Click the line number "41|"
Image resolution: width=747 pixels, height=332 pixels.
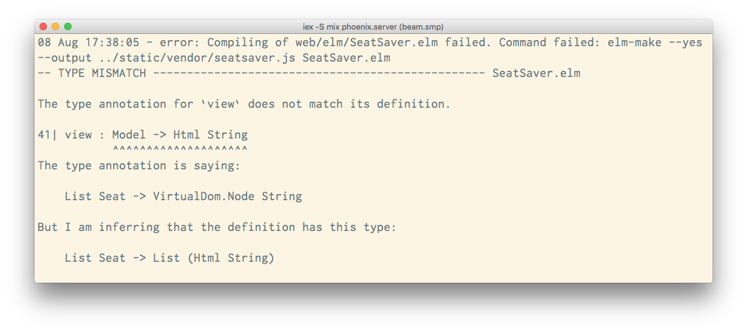[x=47, y=135]
